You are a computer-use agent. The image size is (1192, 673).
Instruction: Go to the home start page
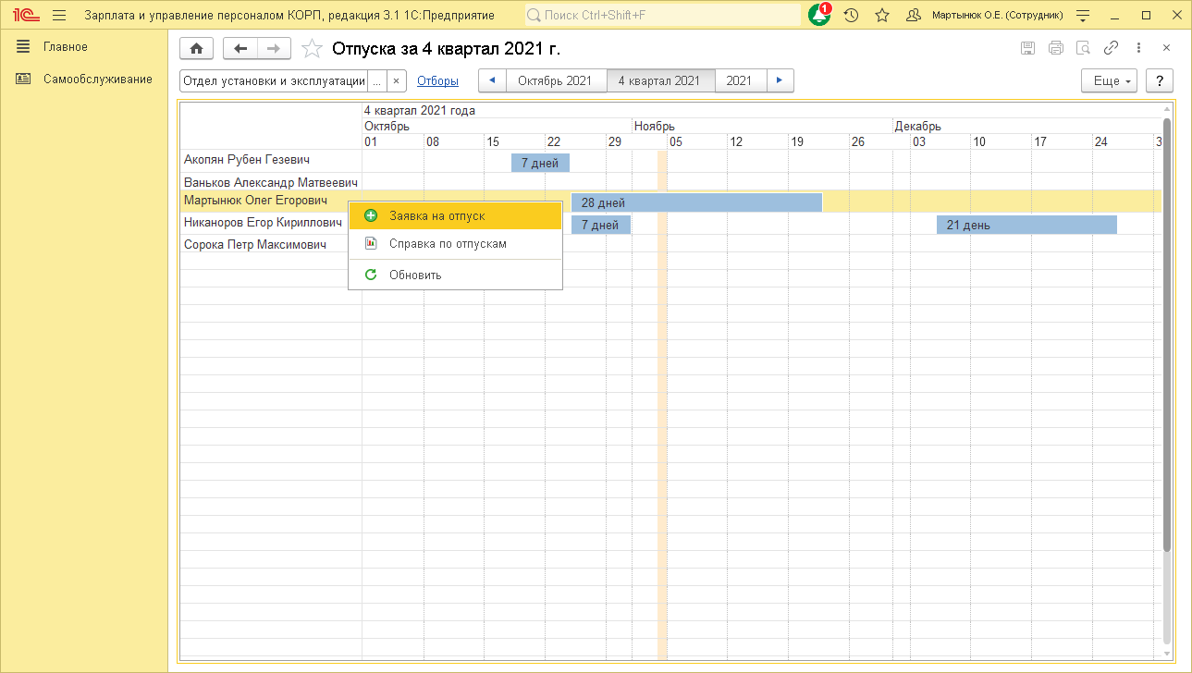pyautogui.click(x=197, y=49)
